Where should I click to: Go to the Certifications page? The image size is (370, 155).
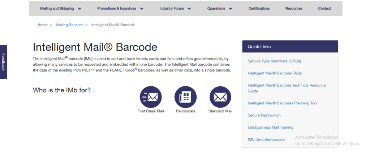(x=259, y=9)
